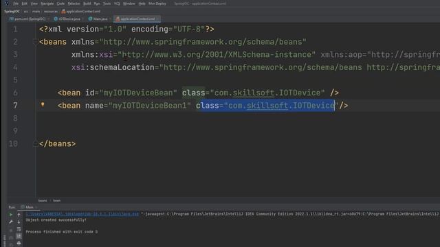The width and height of the screenshot is (440, 247).
Task: Open the View menu
Action: click(34, 3)
